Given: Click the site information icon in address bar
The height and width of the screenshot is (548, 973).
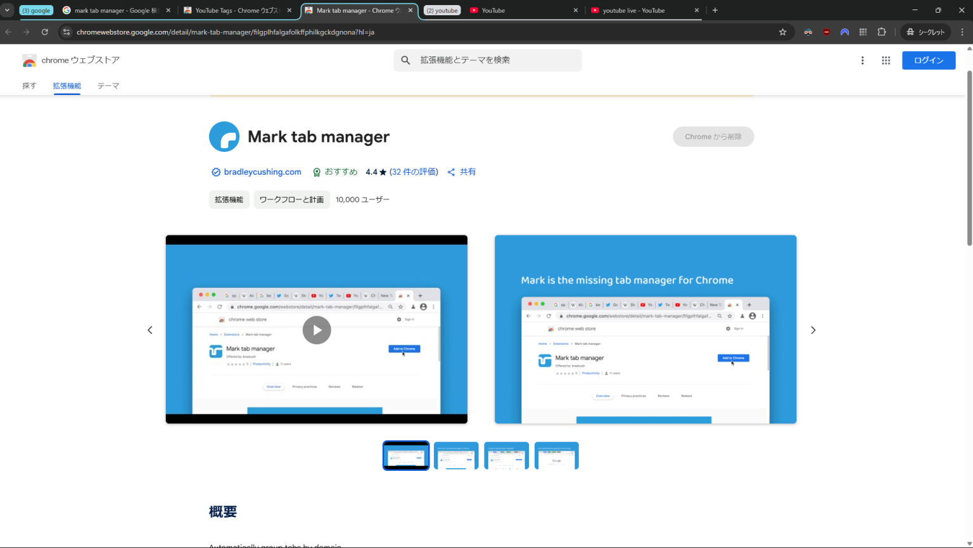Looking at the screenshot, I should coord(67,32).
